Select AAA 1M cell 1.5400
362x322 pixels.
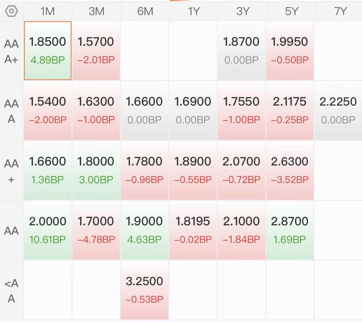48,111
